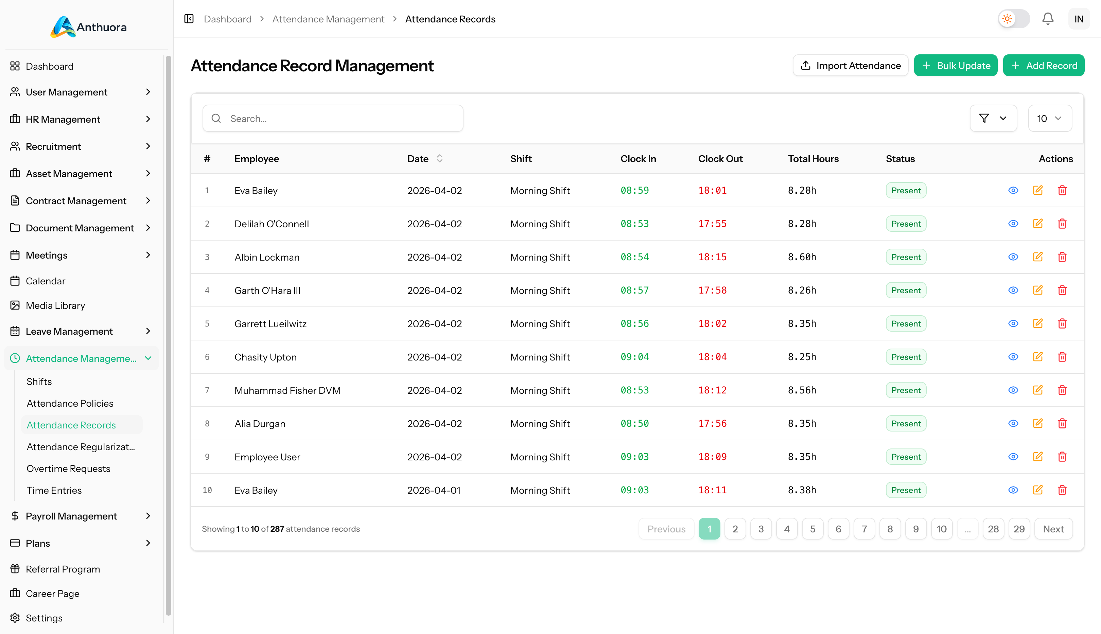The height and width of the screenshot is (634, 1101).
Task: Open the Shifts page in sidebar
Action: click(39, 381)
